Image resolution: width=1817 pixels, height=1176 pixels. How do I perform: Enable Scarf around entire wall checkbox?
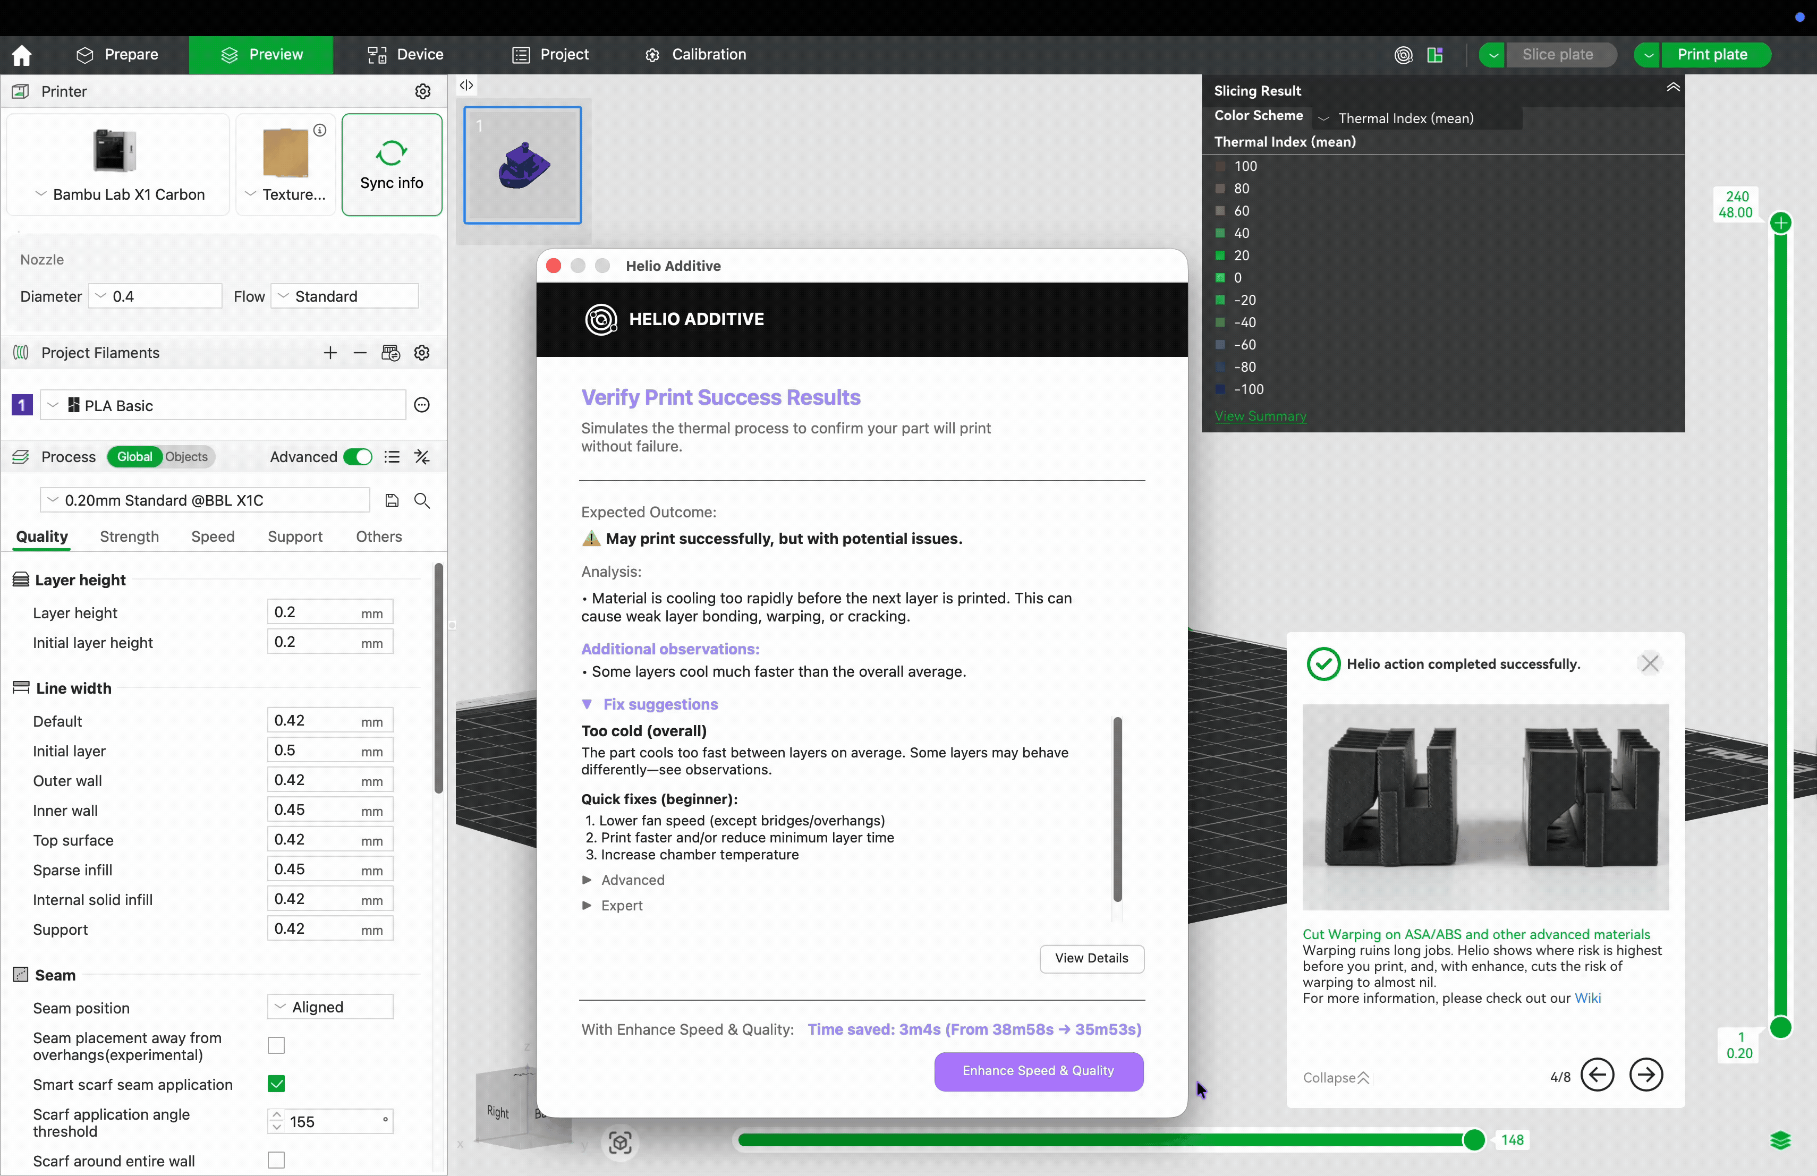pyautogui.click(x=276, y=1160)
